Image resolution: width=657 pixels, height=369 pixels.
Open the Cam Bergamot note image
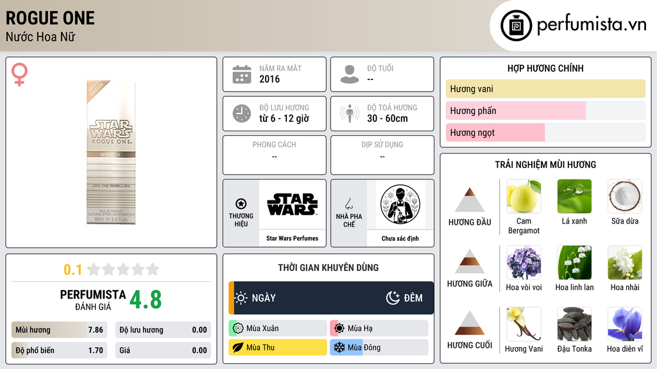(x=524, y=196)
